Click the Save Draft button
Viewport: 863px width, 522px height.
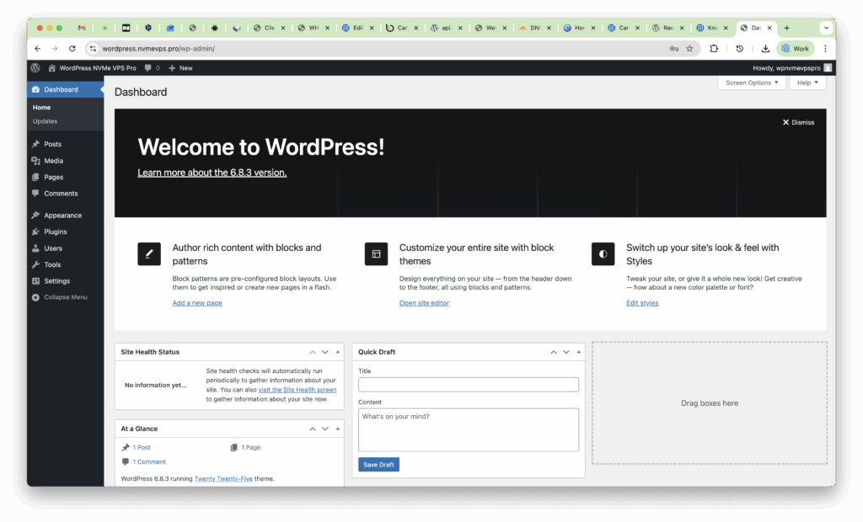[378, 465]
